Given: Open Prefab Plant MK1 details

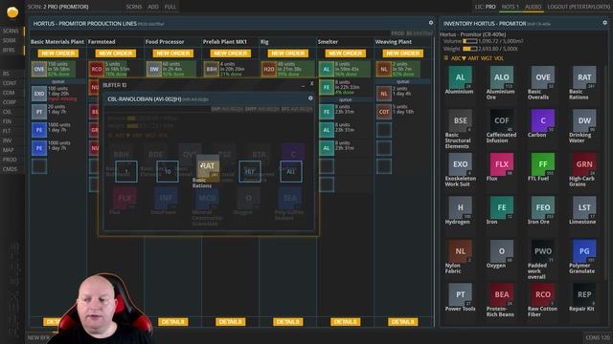Looking at the screenshot, I should (x=231, y=322).
